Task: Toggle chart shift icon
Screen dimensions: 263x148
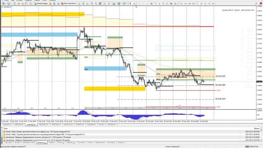Action: coord(109,3)
